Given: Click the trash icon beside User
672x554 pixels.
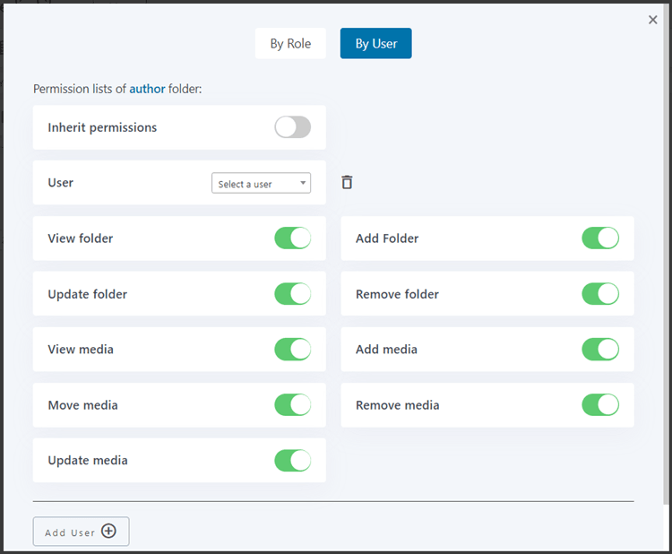Looking at the screenshot, I should click(x=347, y=182).
